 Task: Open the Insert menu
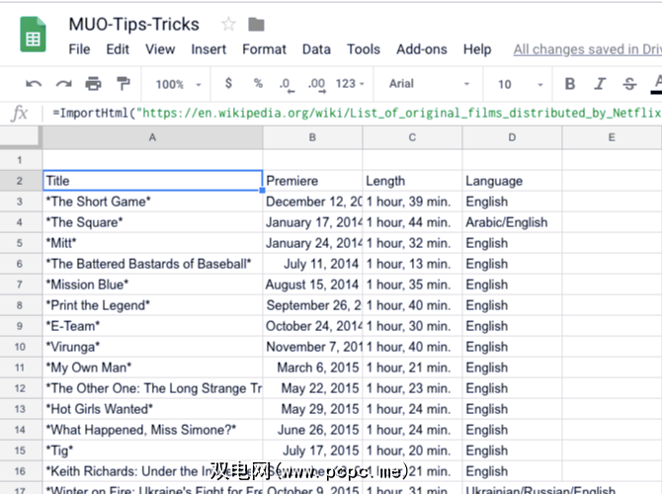tap(208, 49)
